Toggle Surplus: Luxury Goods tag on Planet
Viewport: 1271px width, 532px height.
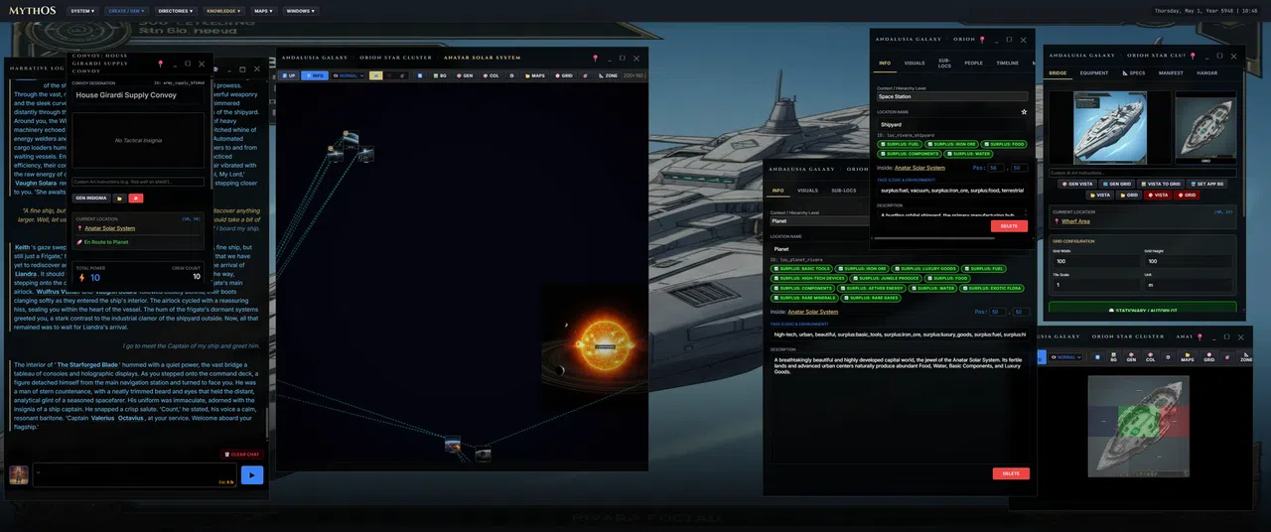point(924,268)
